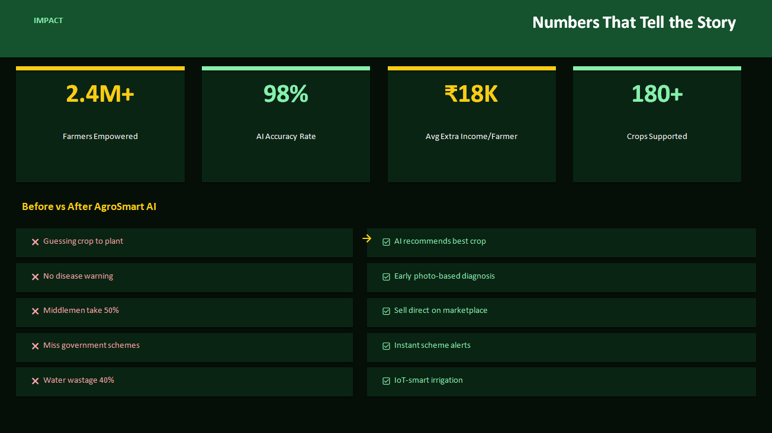Select the Farmers Empowered label
Screen dimensions: 772x433
[x=100, y=137]
